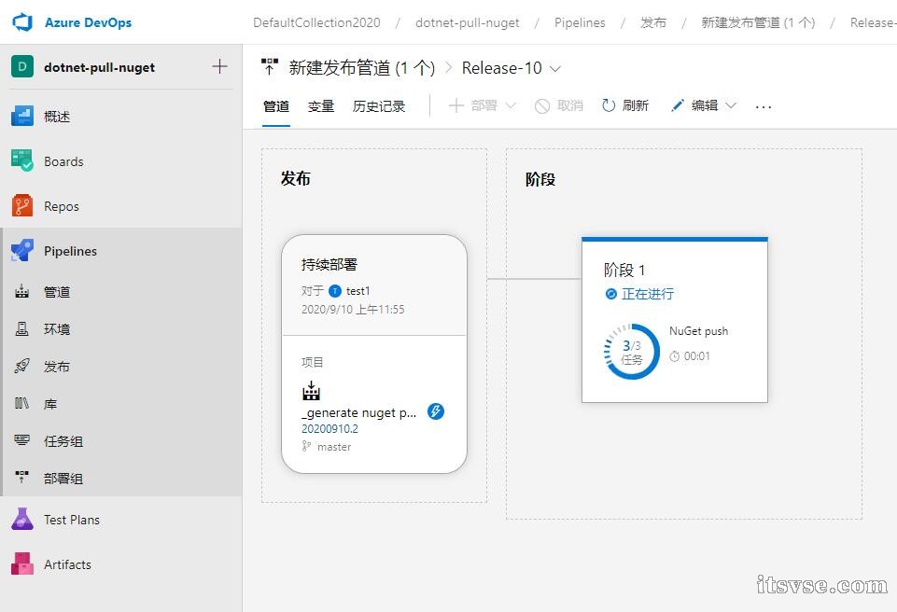Expand the 编辑 edit dropdown arrow
This screenshot has height=612, width=897.
[x=731, y=105]
